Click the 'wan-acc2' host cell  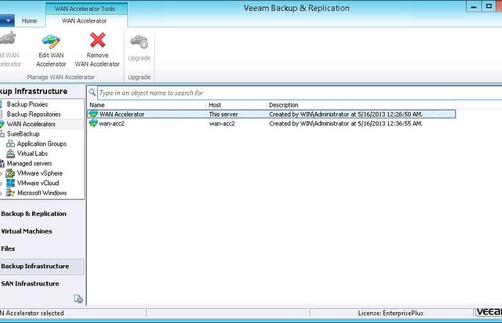point(222,124)
